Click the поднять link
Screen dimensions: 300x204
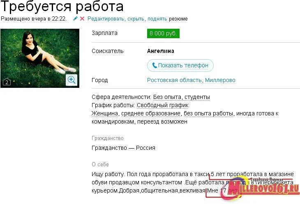coord(157,19)
